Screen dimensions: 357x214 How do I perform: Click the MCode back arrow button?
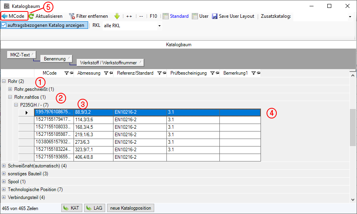[x=15, y=16]
